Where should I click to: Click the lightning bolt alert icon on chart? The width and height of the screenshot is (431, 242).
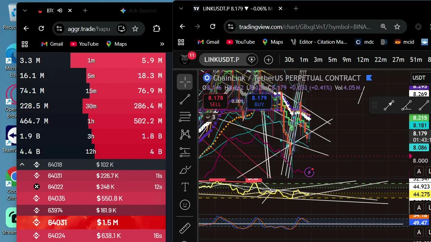309,172
